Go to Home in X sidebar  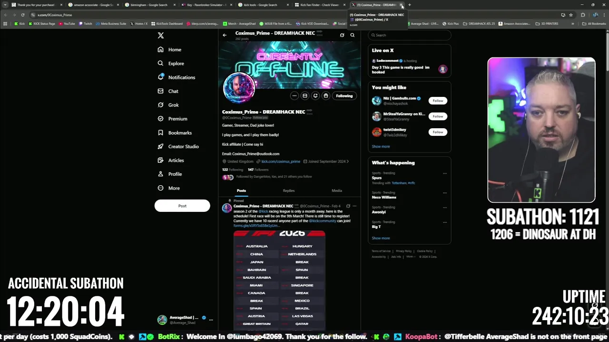point(169,49)
